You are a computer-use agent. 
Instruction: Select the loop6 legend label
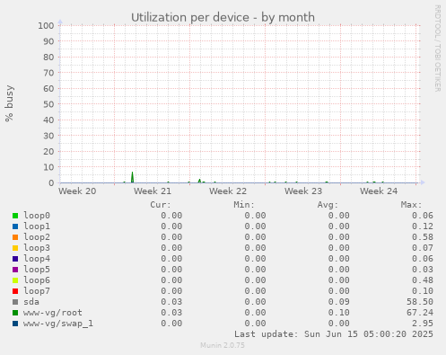(x=37, y=280)
